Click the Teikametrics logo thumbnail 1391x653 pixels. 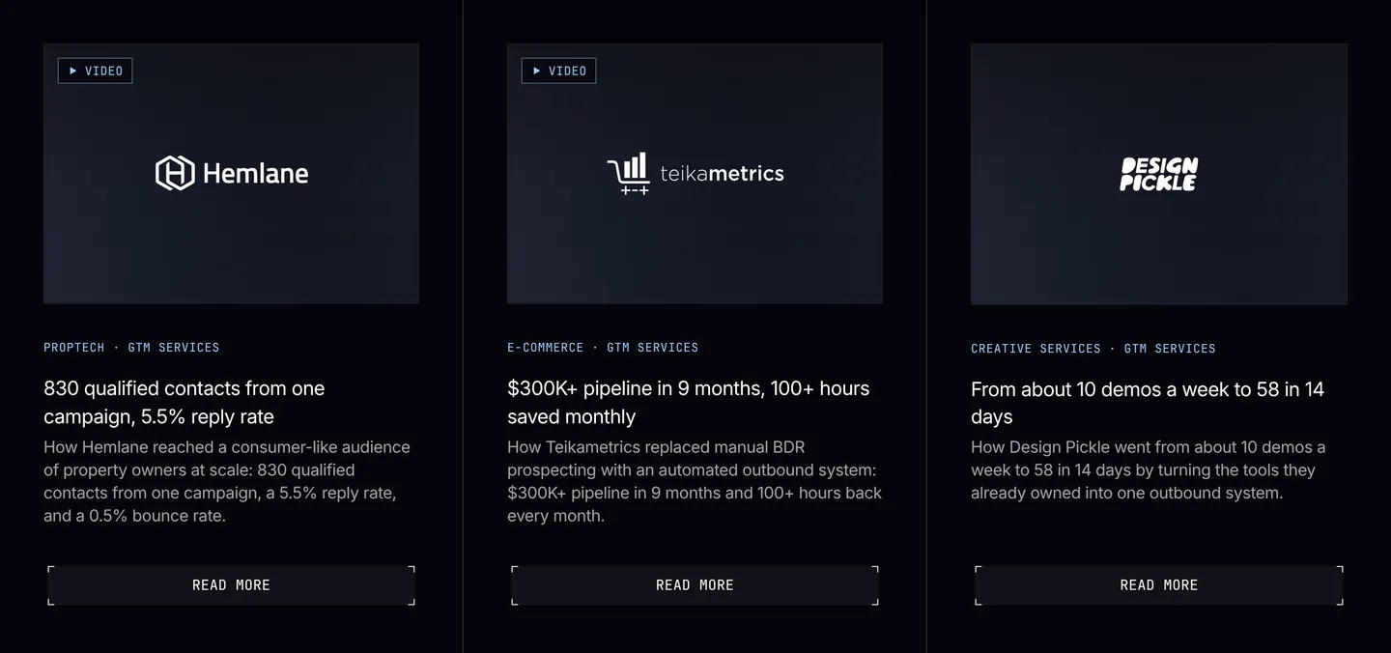coord(695,174)
